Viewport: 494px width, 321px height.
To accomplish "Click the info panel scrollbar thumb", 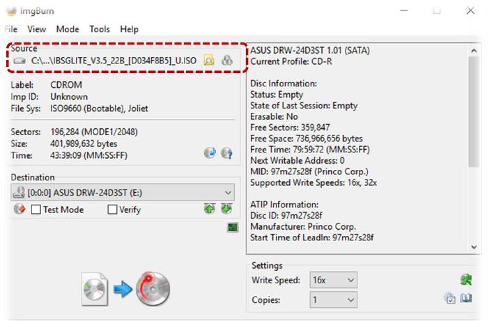I will (x=474, y=111).
